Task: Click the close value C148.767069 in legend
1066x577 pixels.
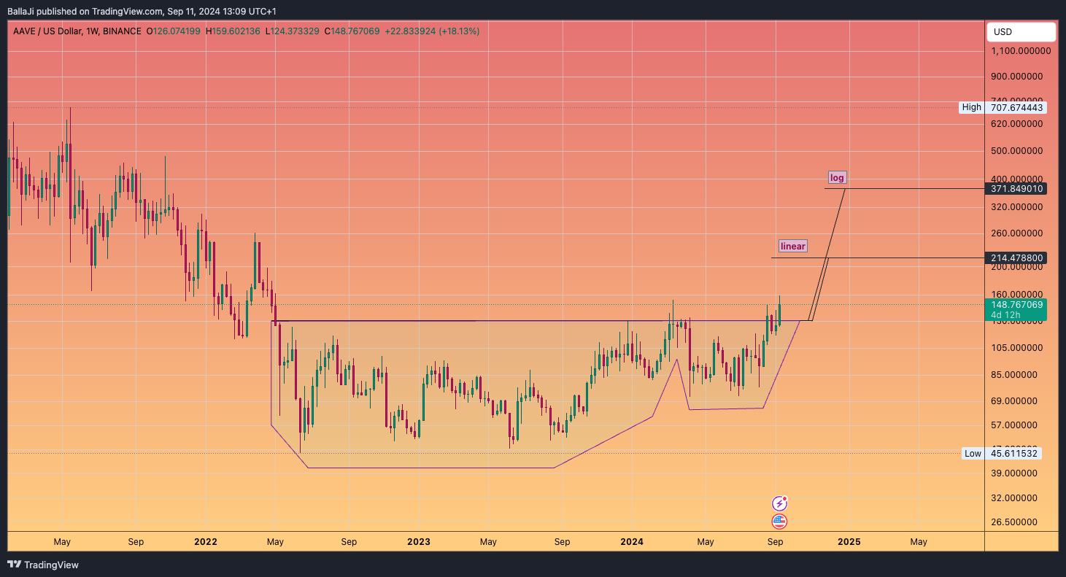Action: coord(352,31)
